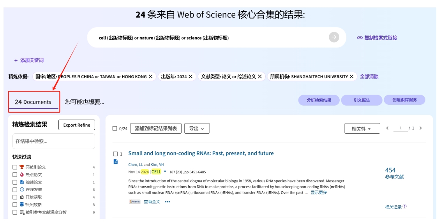Image resolution: width=441 pixels, height=224 pixels.
Task: Click the plus icon for 添加关键词
Action: coord(16,60)
